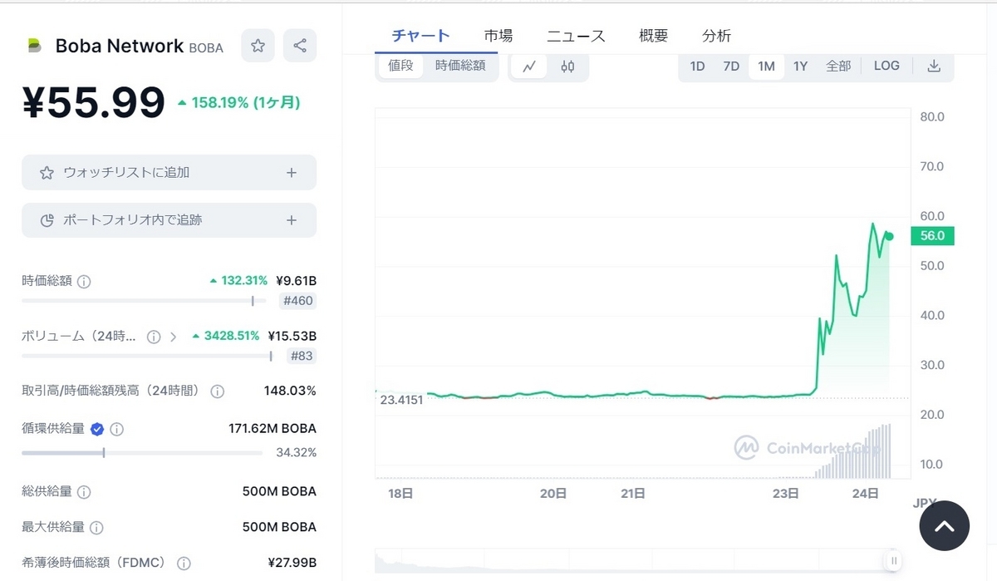Viewport: 997px width, 581px height.
Task: Click info icon next to 総供給量
Action: pos(84,492)
